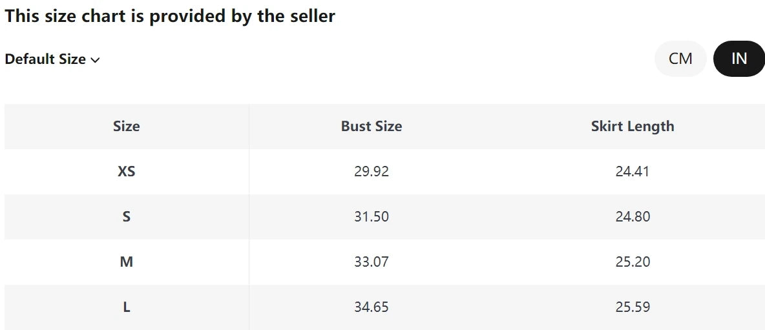This screenshot has height=330, width=765.
Task: Click M skirt length 25.20
Action: pos(632,262)
